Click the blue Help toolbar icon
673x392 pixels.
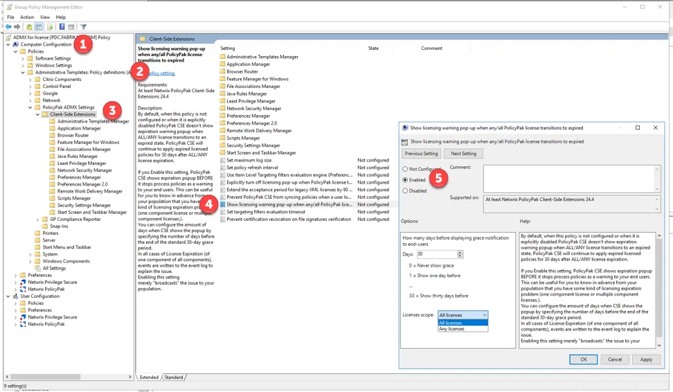point(62,27)
